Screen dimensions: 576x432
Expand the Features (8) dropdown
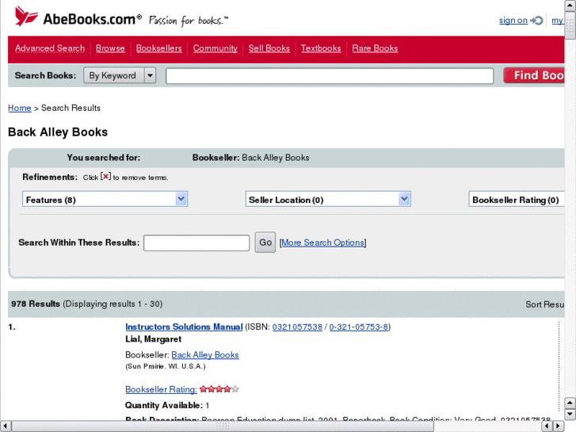point(105,199)
